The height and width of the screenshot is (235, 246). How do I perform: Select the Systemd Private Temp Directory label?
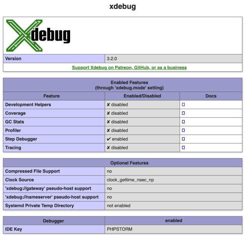(39, 205)
